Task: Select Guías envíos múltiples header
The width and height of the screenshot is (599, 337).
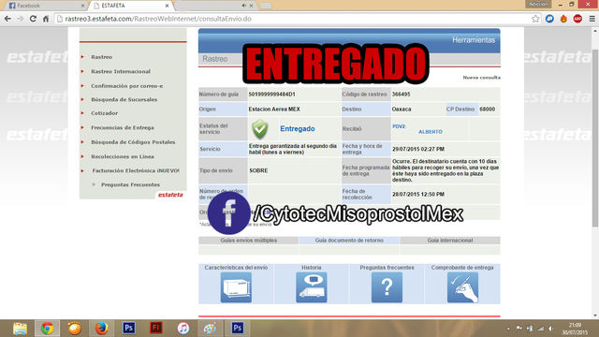Action: [x=248, y=241]
